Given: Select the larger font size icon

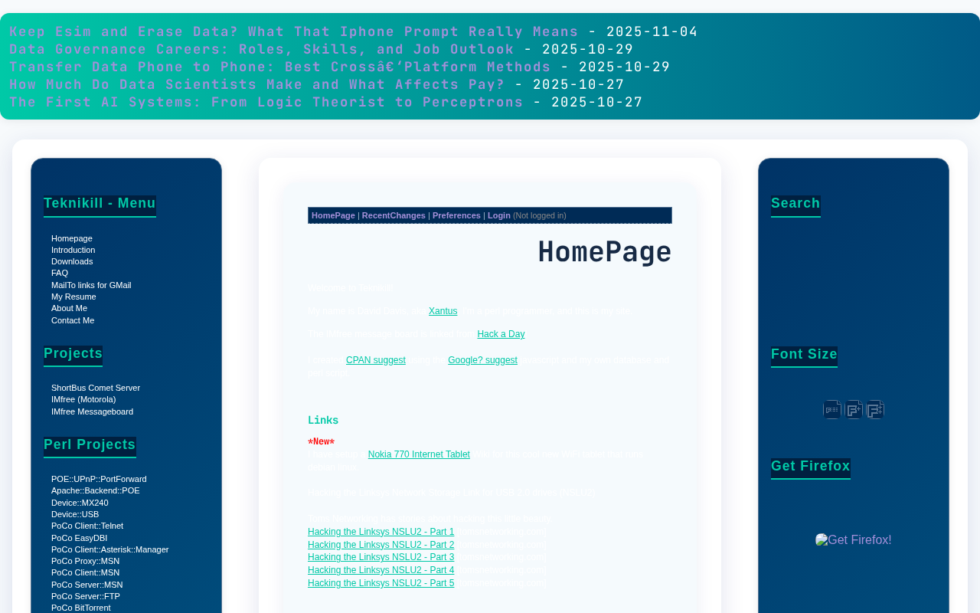Looking at the screenshot, I should point(854,410).
